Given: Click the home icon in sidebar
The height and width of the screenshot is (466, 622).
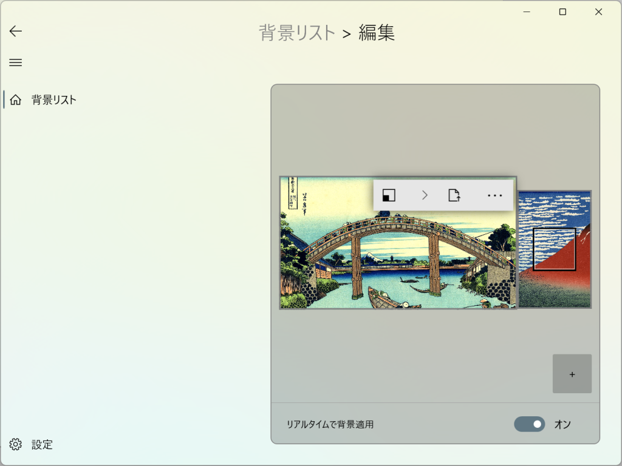Looking at the screenshot, I should (x=15, y=100).
